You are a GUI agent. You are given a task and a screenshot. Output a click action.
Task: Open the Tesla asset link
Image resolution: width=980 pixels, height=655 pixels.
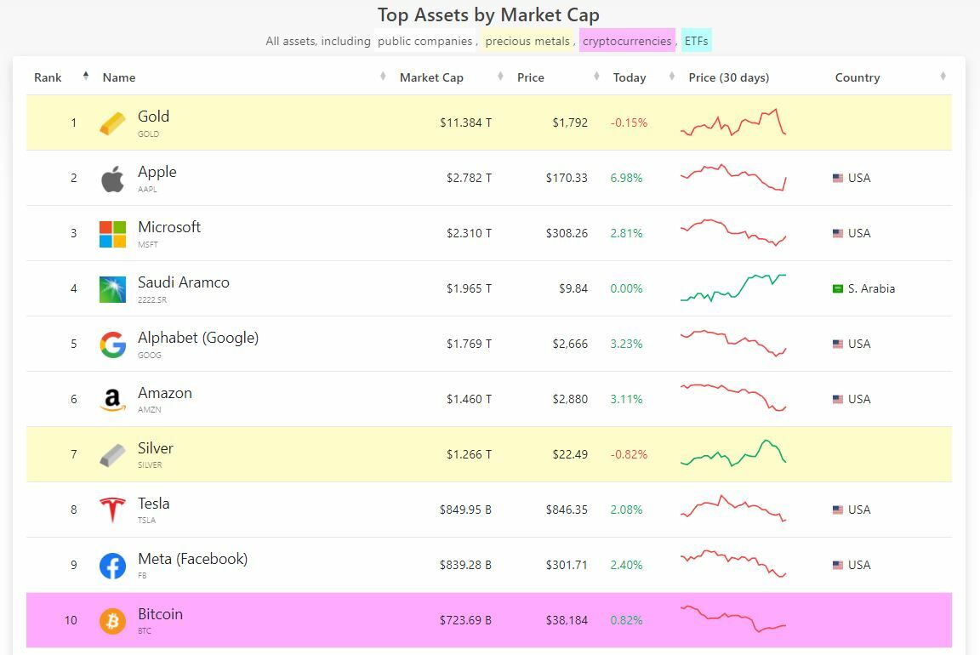pos(154,504)
